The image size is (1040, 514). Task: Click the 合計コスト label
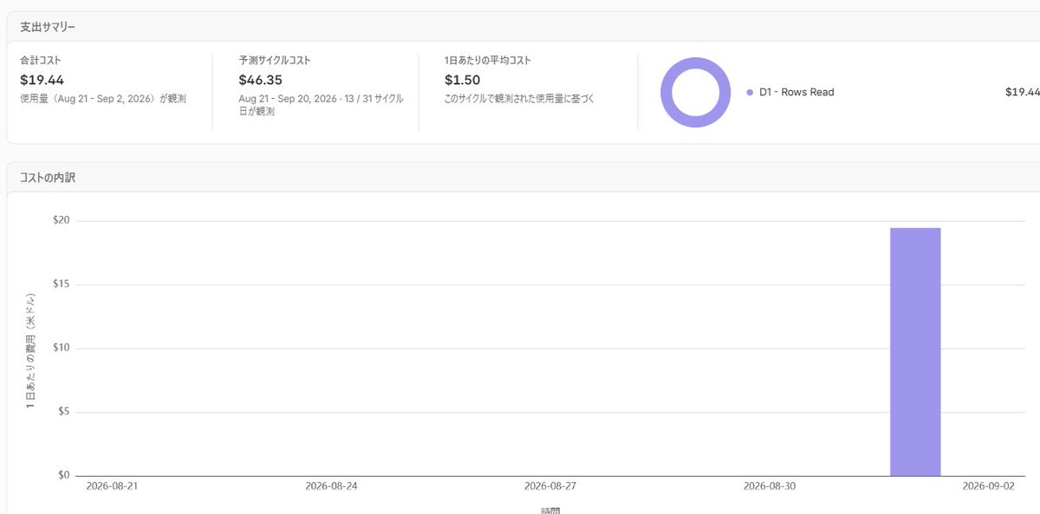(x=40, y=61)
